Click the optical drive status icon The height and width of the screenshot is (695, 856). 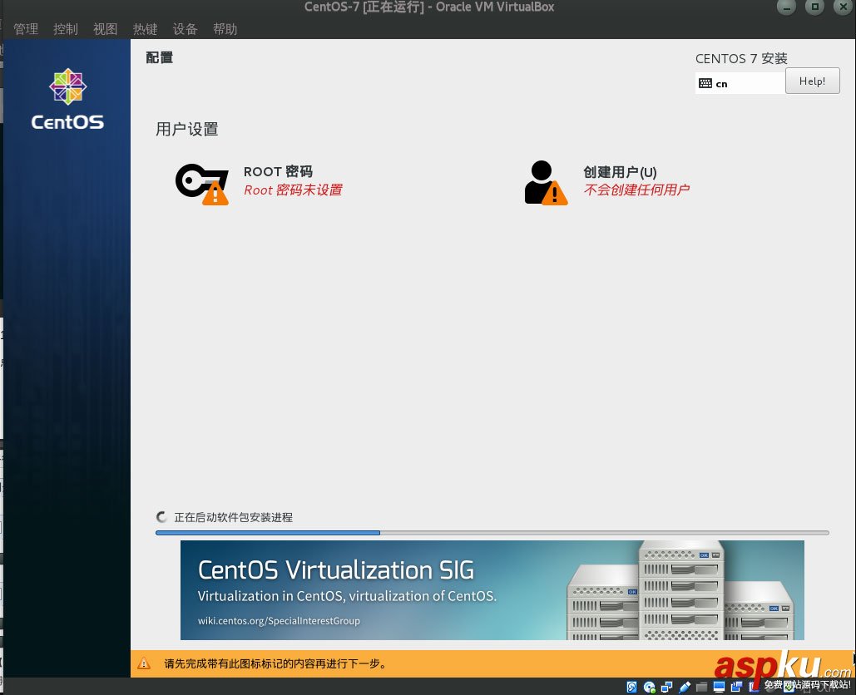point(649,688)
